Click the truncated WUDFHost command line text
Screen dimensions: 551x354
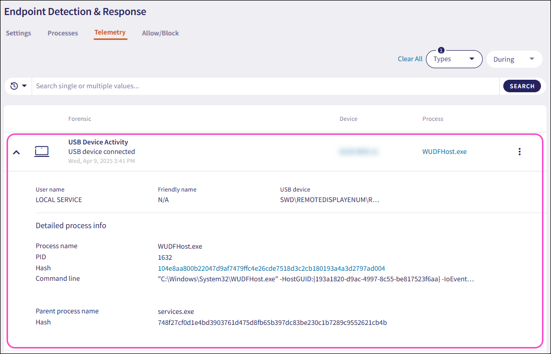[x=315, y=279]
